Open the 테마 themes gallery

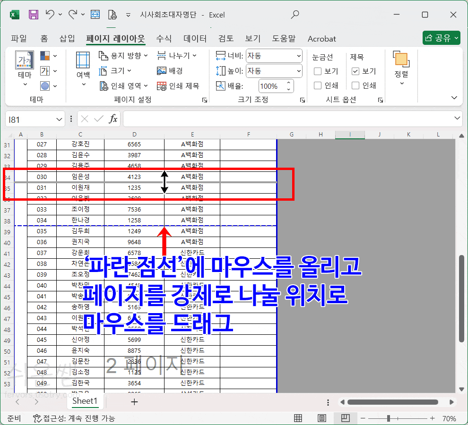(x=25, y=68)
